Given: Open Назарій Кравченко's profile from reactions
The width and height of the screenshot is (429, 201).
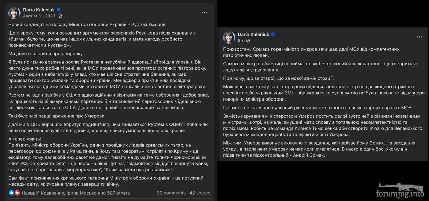Looking at the screenshot, I should pyautogui.click(x=43, y=193).
